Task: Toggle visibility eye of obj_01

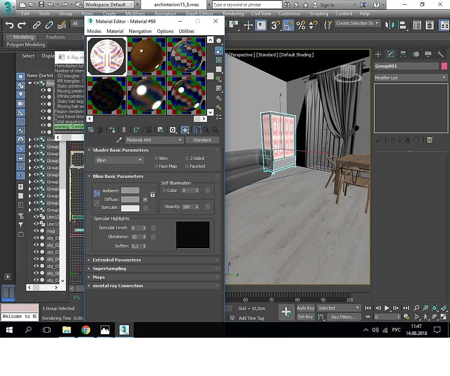Action: pyautogui.click(x=36, y=238)
